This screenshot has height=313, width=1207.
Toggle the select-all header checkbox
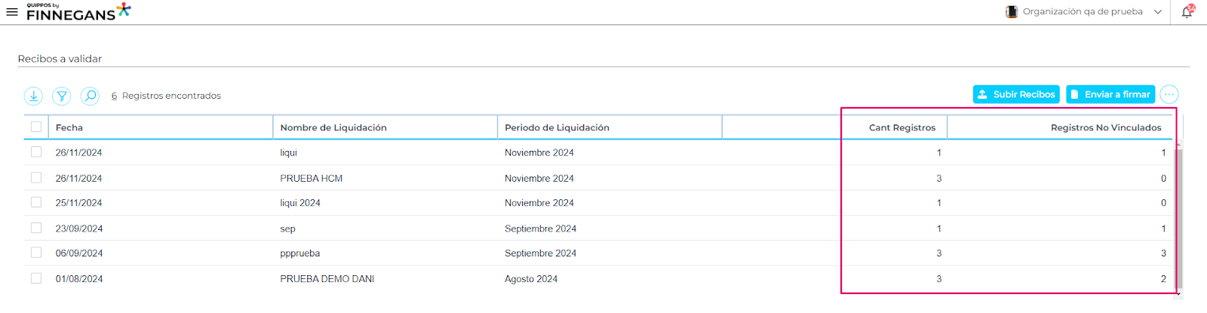(36, 127)
